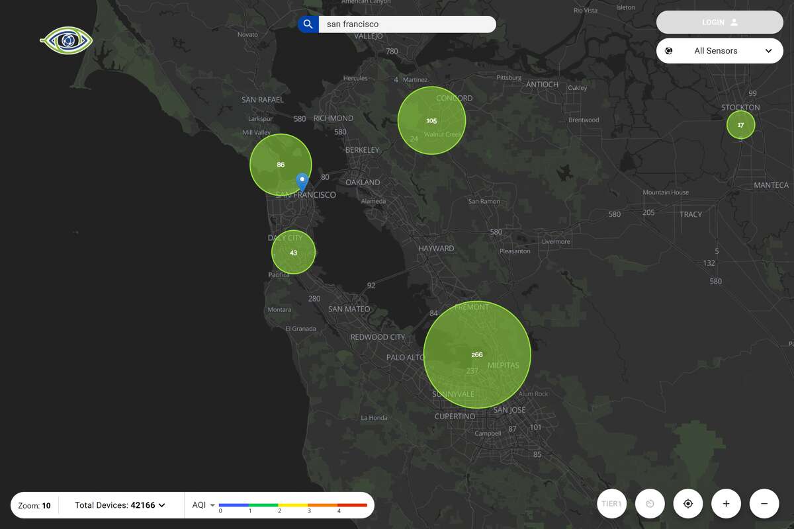Click the timer/history icon near TIER1

coord(650,503)
